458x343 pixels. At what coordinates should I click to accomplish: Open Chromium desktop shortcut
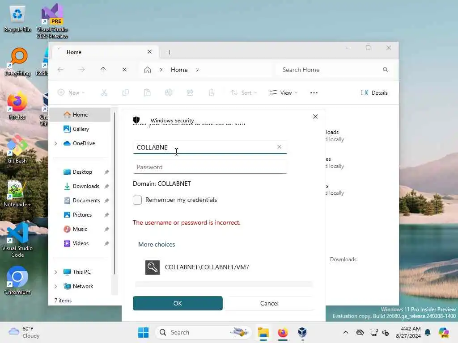tap(17, 280)
